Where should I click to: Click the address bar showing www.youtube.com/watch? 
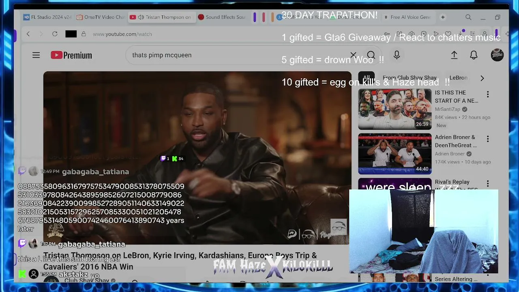click(122, 34)
